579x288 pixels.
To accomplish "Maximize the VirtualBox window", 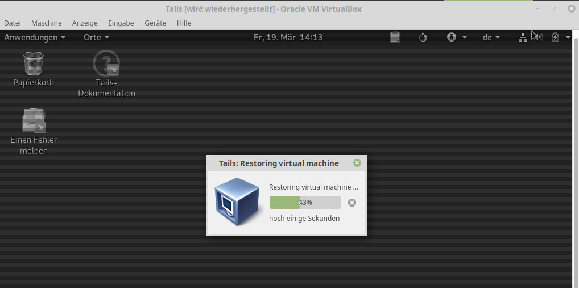I will click(x=555, y=9).
